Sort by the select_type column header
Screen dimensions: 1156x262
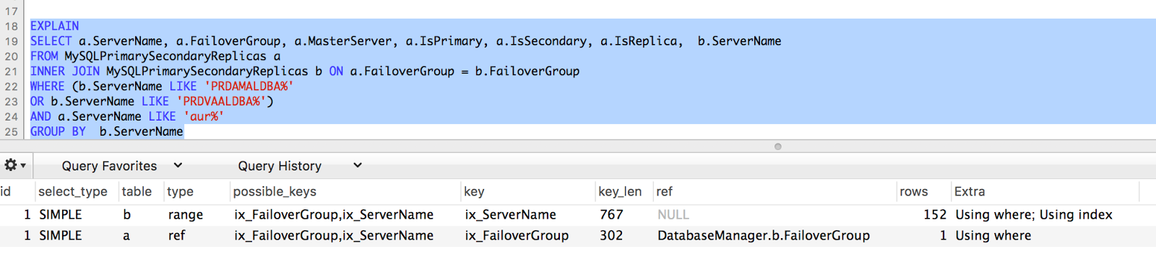72,191
